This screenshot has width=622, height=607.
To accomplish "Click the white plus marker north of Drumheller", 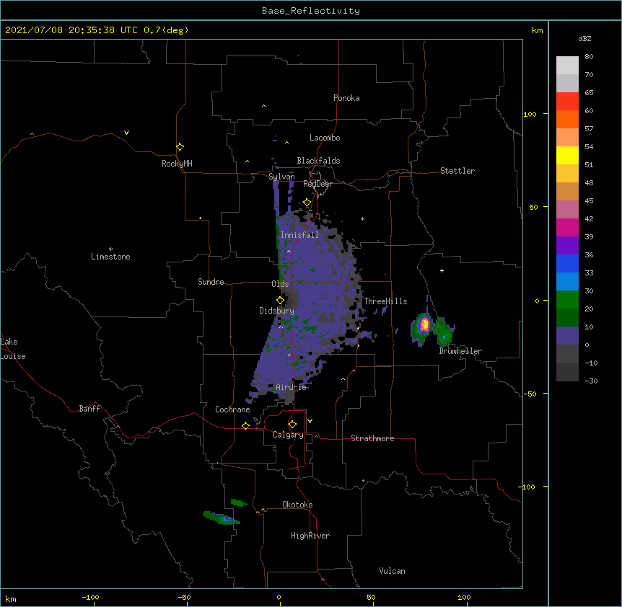I will (442, 270).
